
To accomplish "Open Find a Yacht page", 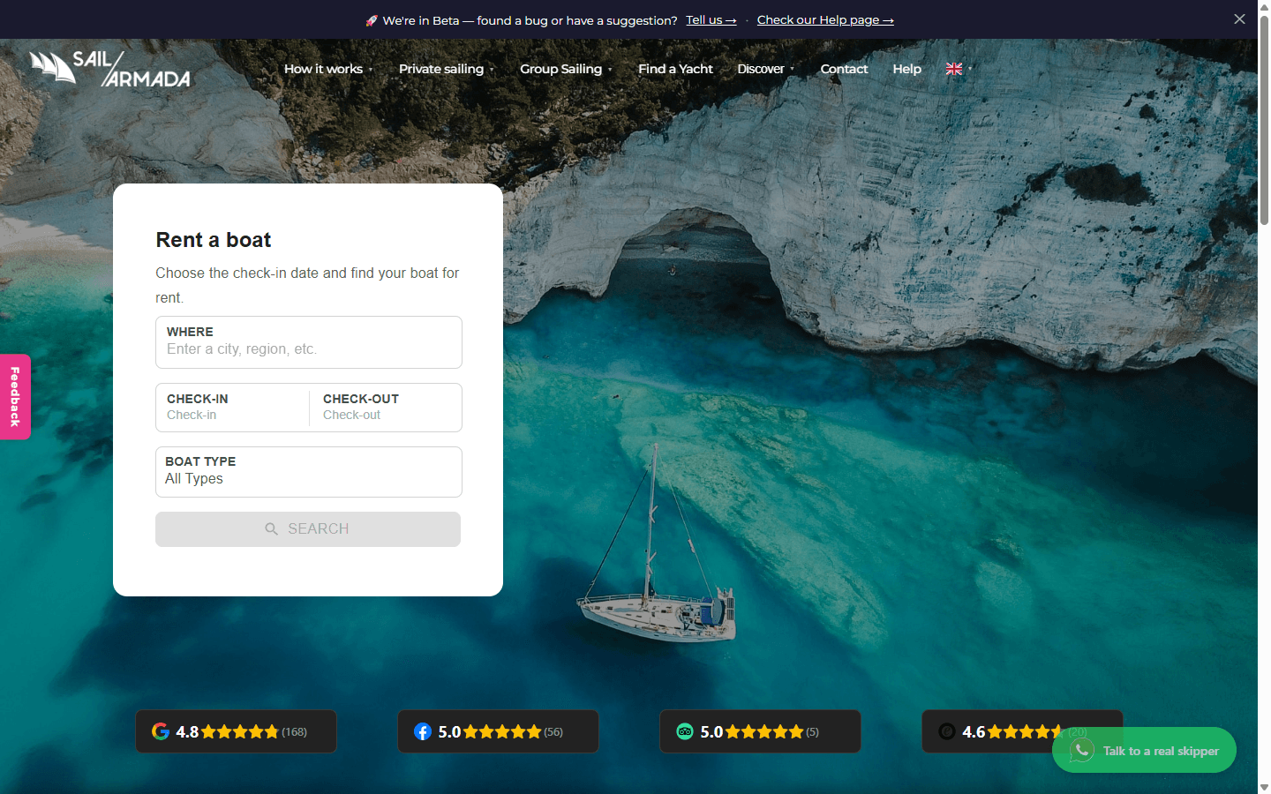I will pyautogui.click(x=675, y=69).
